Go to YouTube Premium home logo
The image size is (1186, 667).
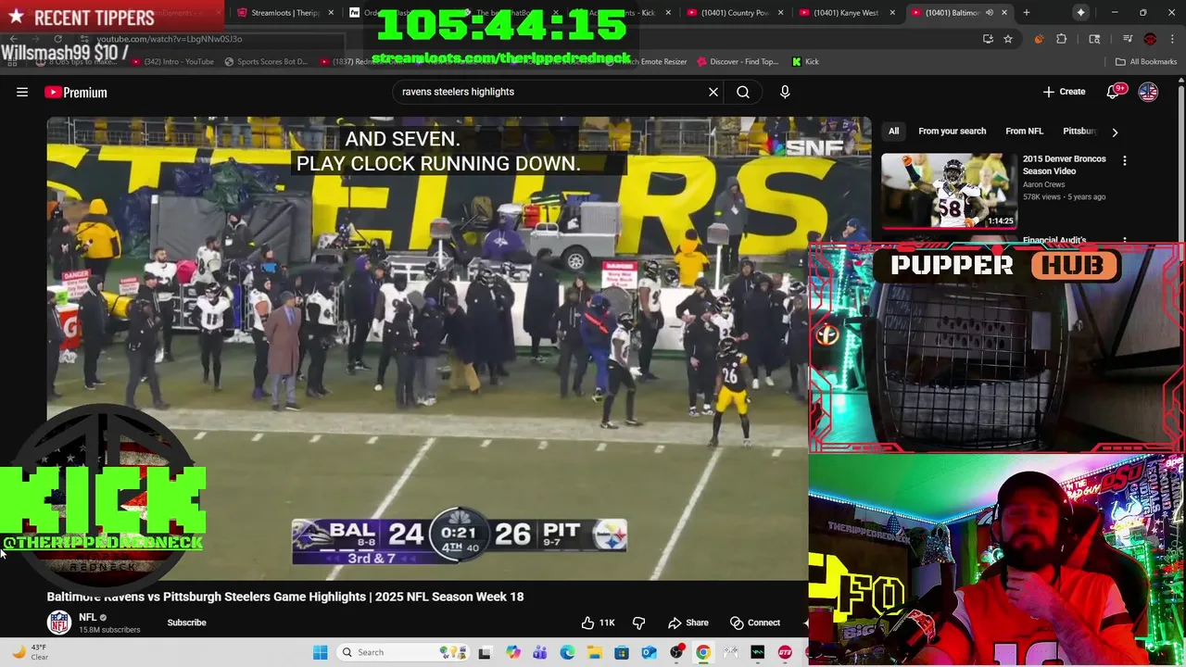click(x=76, y=92)
